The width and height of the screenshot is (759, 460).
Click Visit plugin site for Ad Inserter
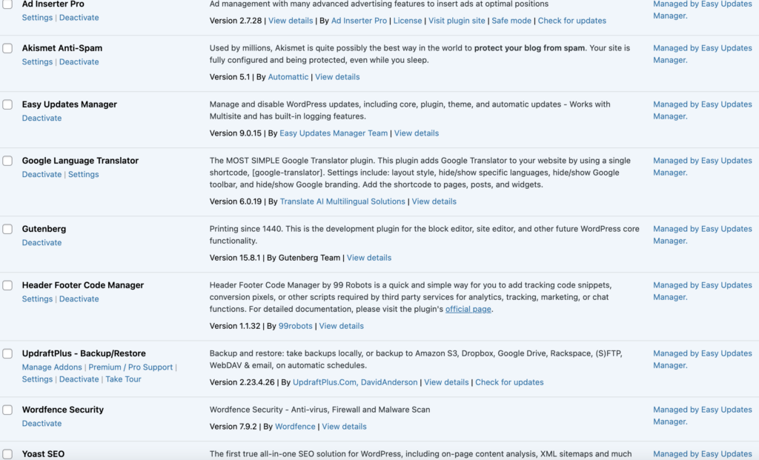click(x=457, y=21)
